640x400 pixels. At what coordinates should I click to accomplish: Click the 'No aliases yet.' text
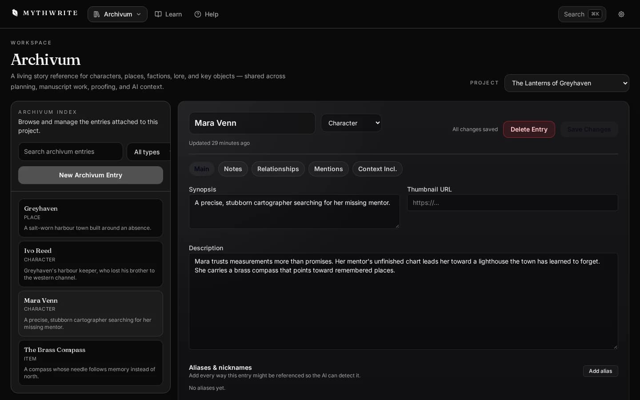pos(207,388)
